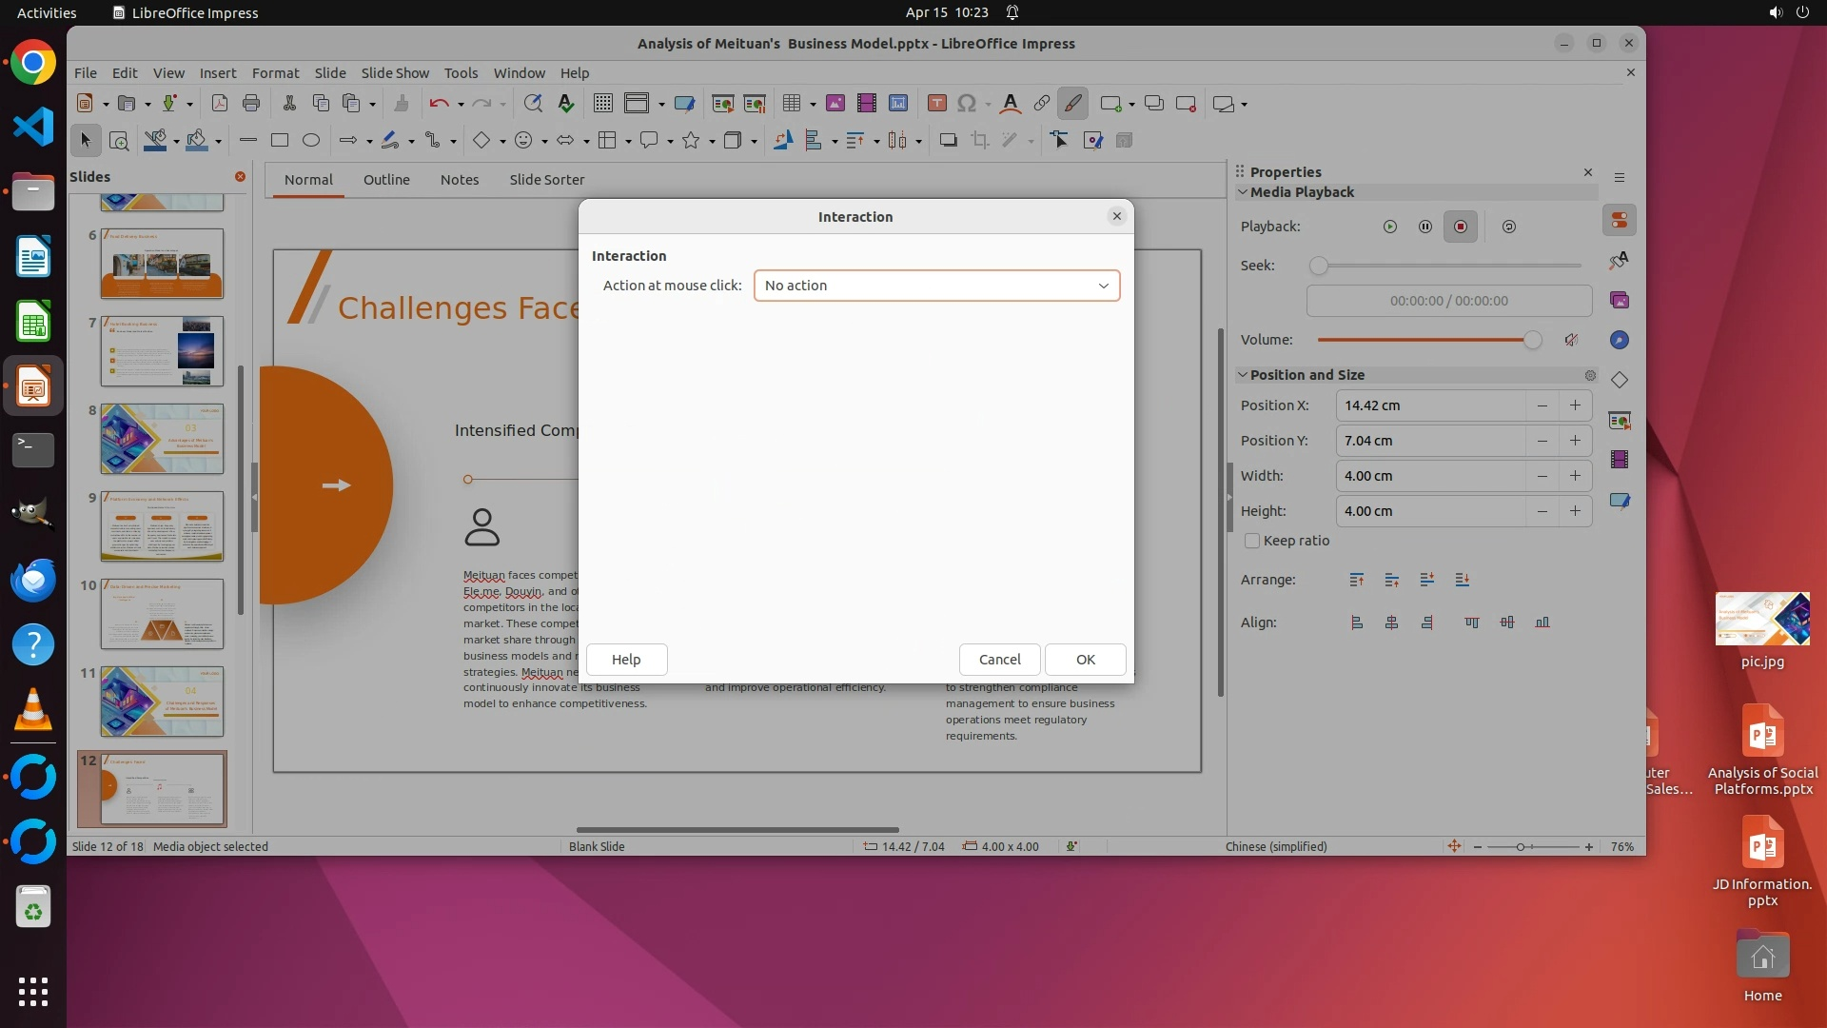This screenshot has height=1028, width=1827.
Task: Click the Print icon in toolbar
Action: pos(251,104)
